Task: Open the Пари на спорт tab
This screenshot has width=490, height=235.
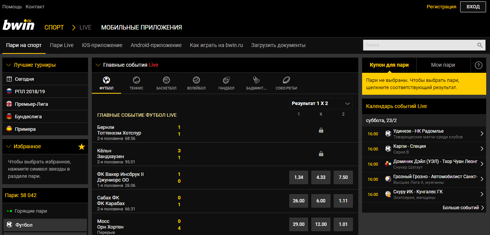Action: pyautogui.click(x=24, y=45)
